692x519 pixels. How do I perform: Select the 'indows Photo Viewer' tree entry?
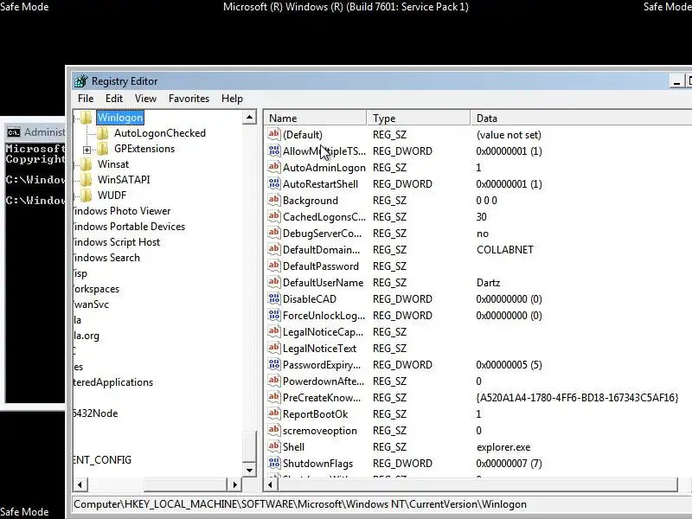[x=122, y=211]
